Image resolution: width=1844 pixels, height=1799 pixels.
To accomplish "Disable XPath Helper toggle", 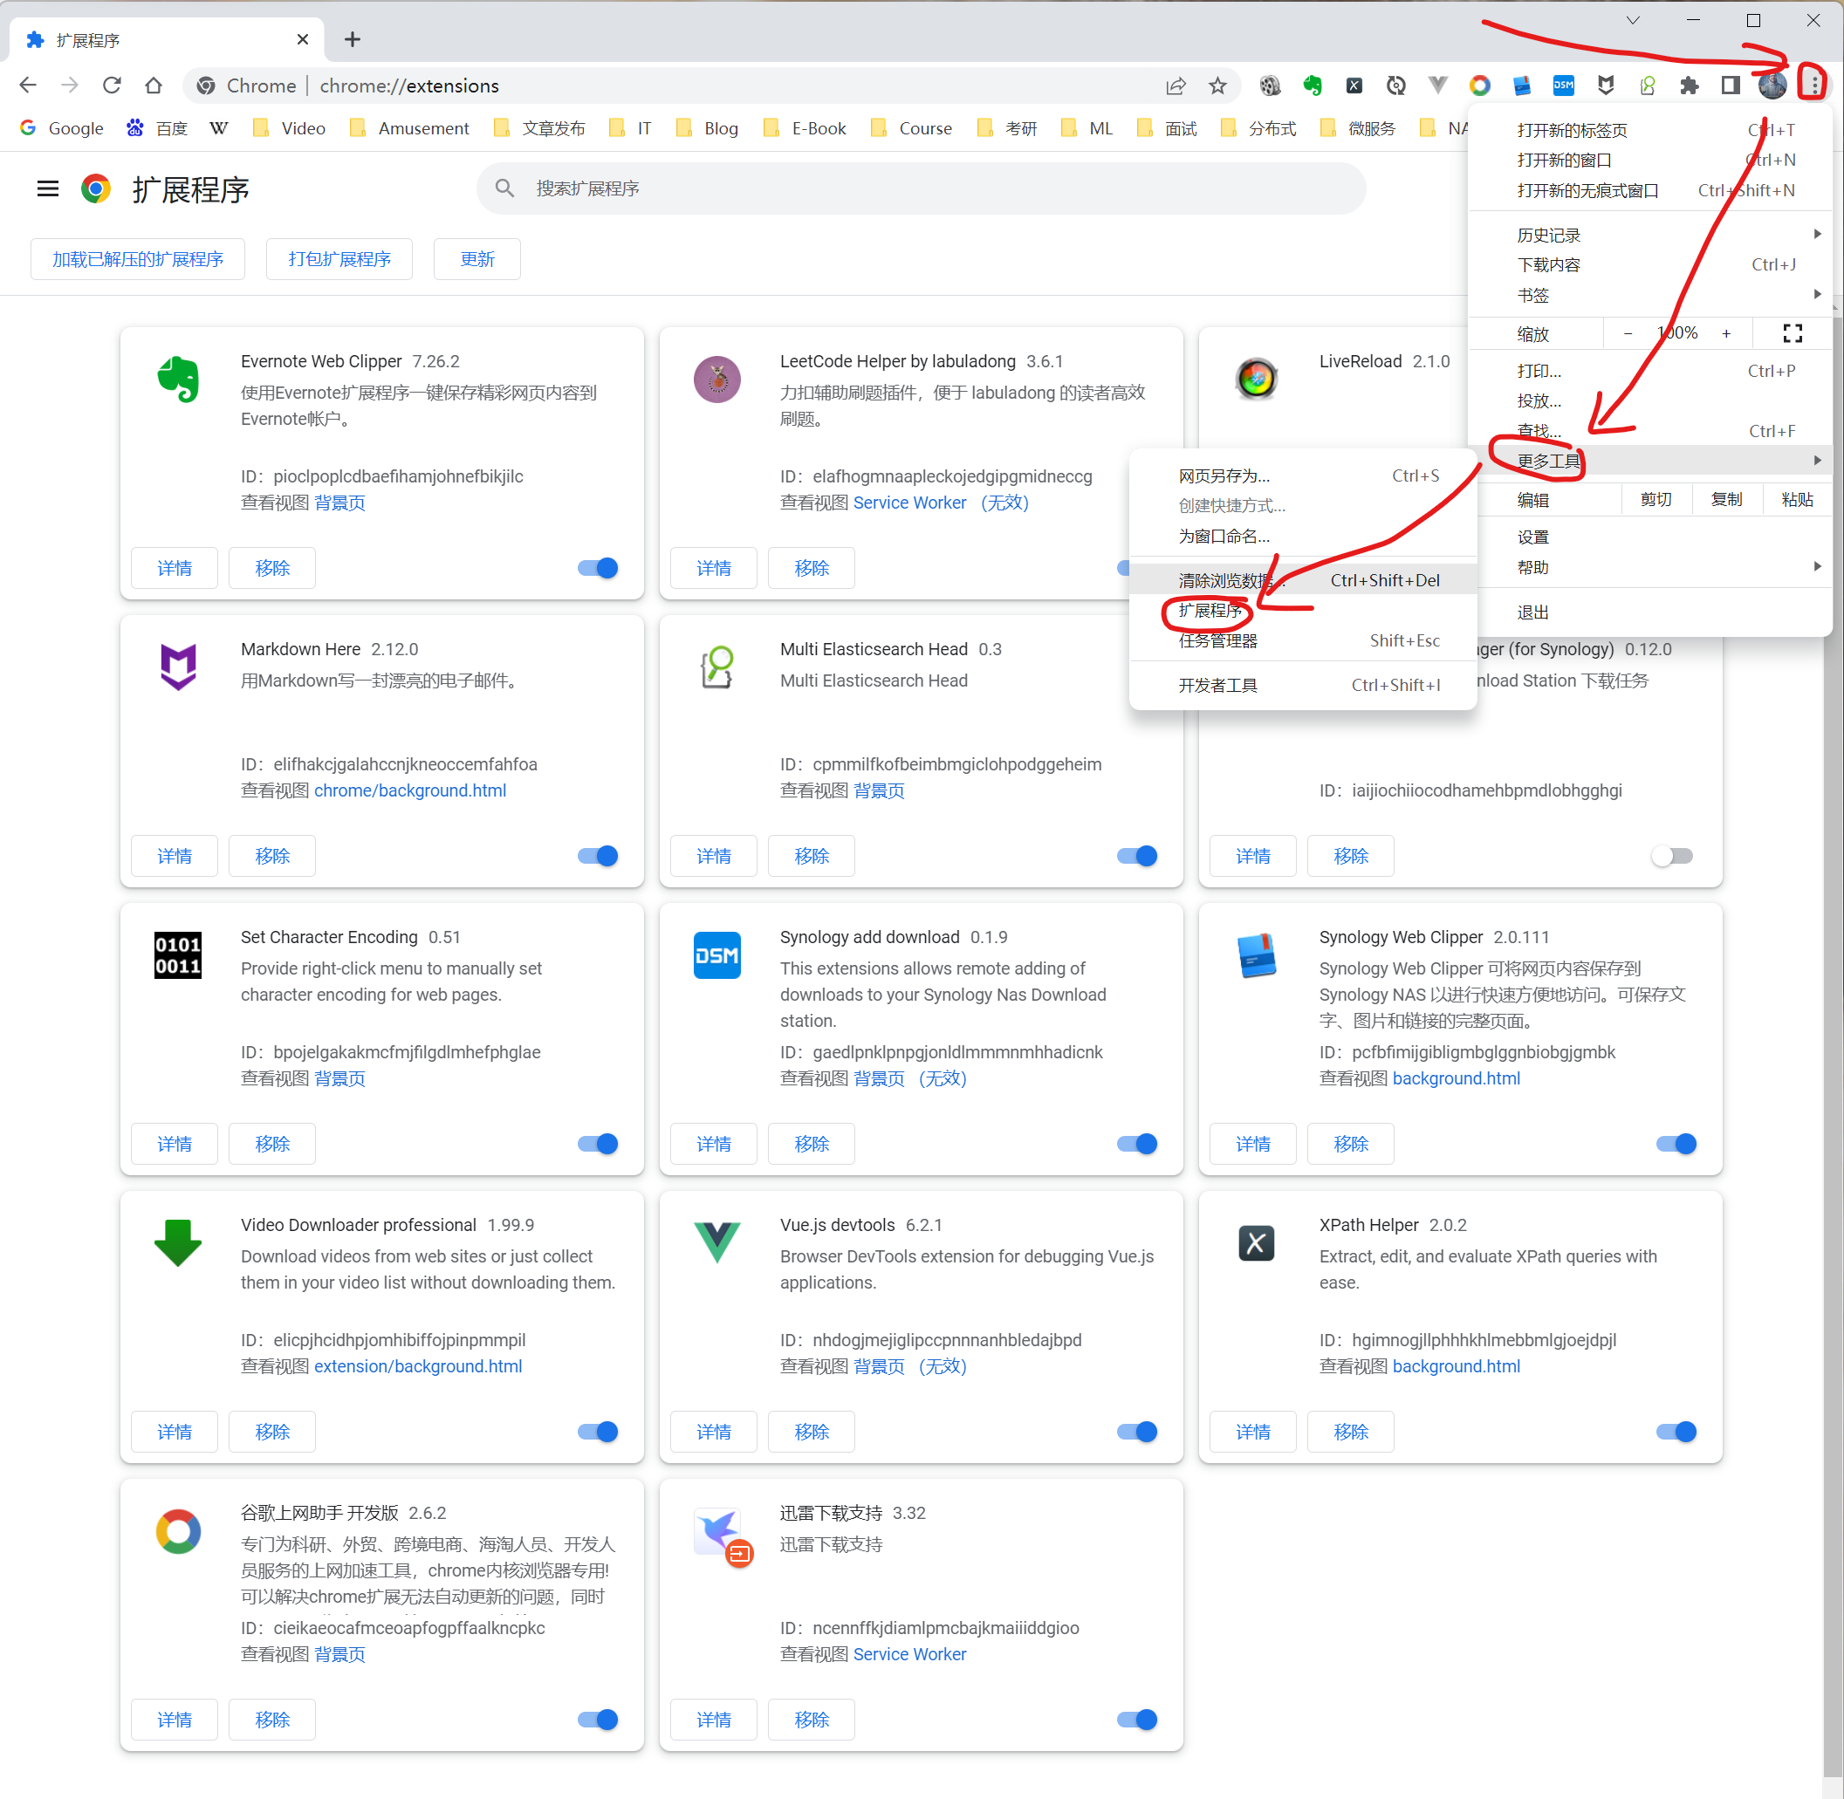I will (x=1676, y=1432).
